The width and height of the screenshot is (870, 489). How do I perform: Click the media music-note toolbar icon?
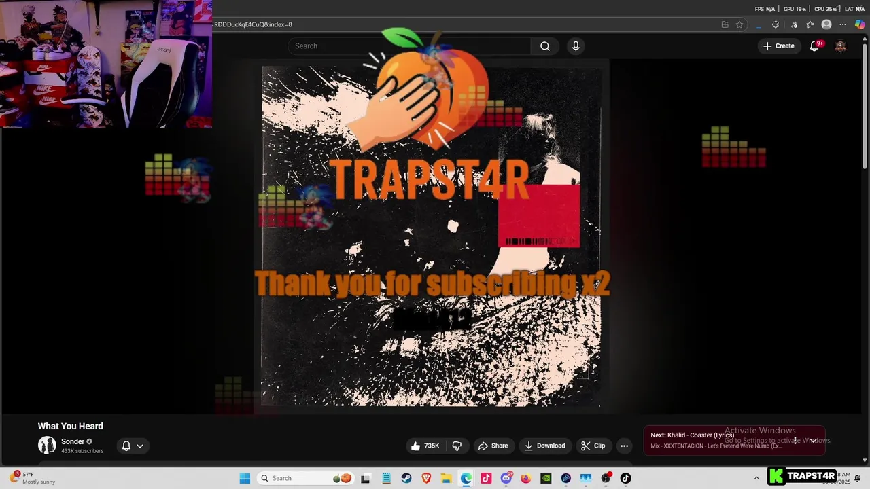[x=794, y=24]
